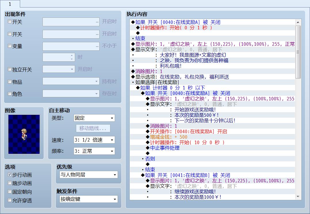Select event page tab 1
Image resolution: width=310 pixels, height=214 pixels.
[x=10, y=4]
